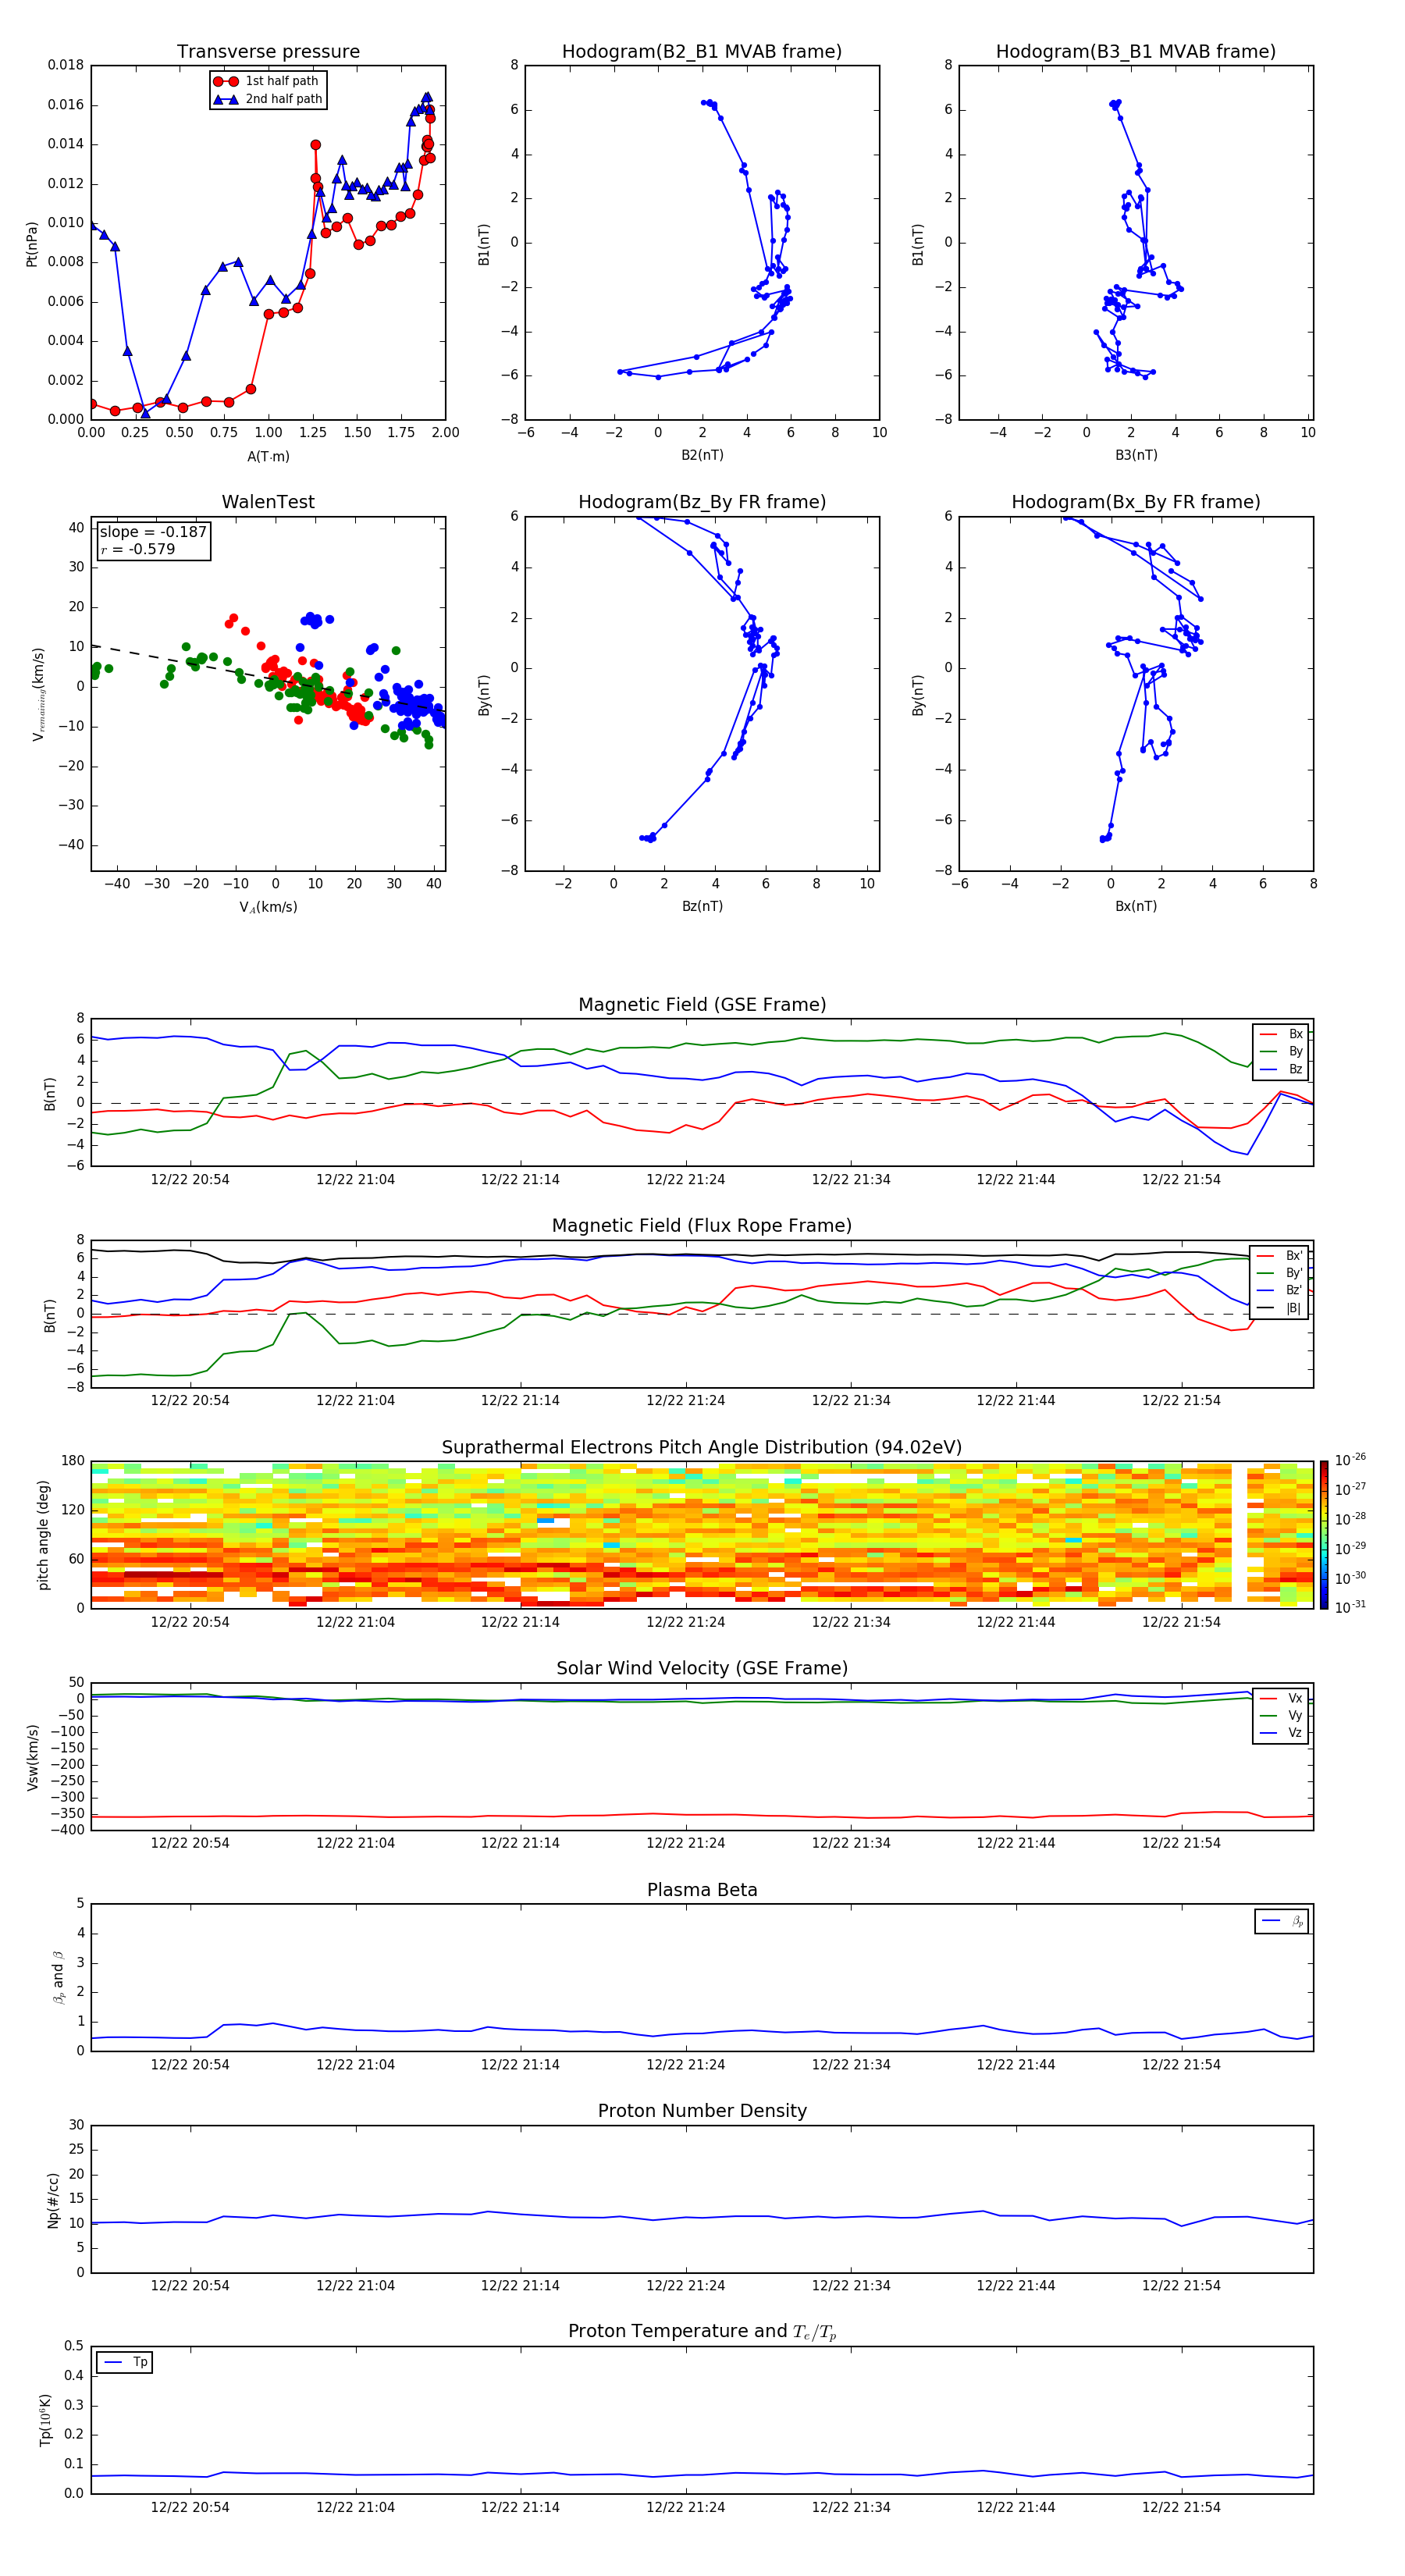Click the 'Bz' legend entry in GSE magnetic field
This screenshot has height=2576, width=1405.
coord(1281,1070)
